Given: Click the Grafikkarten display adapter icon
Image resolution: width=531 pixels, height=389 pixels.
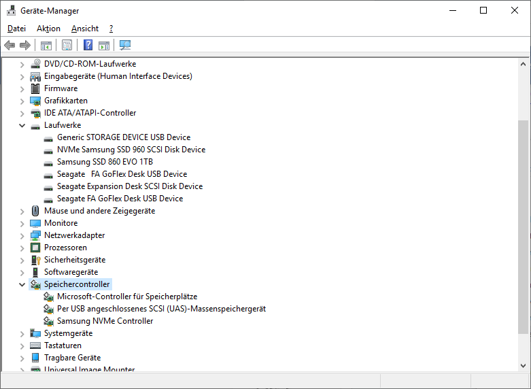Looking at the screenshot, I should 35,101.
